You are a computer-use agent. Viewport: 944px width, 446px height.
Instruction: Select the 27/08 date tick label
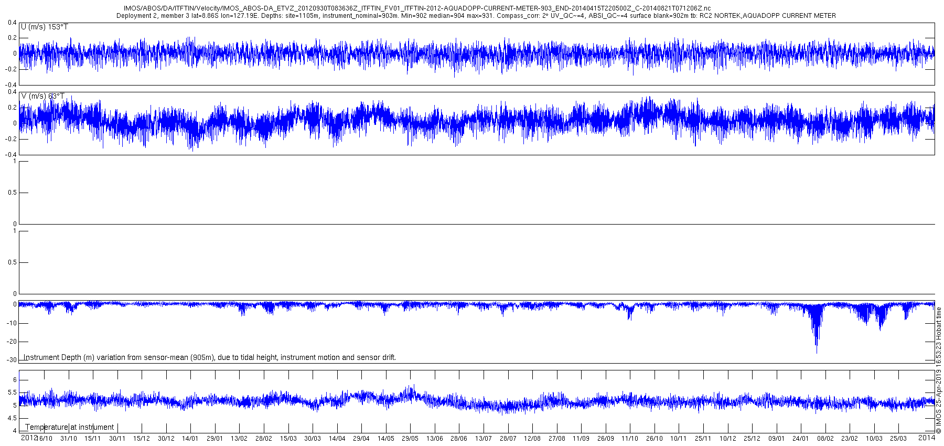pos(557,439)
